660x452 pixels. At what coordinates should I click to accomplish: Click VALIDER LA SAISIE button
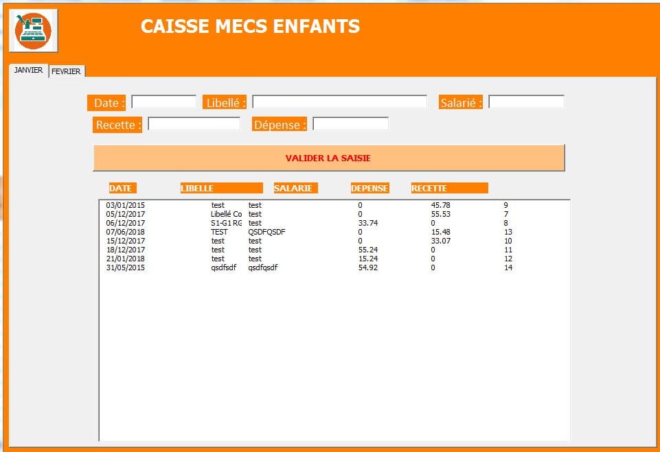[329, 158]
